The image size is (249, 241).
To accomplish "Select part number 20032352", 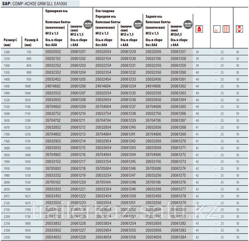I will pyautogui.click(x=53, y=72).
